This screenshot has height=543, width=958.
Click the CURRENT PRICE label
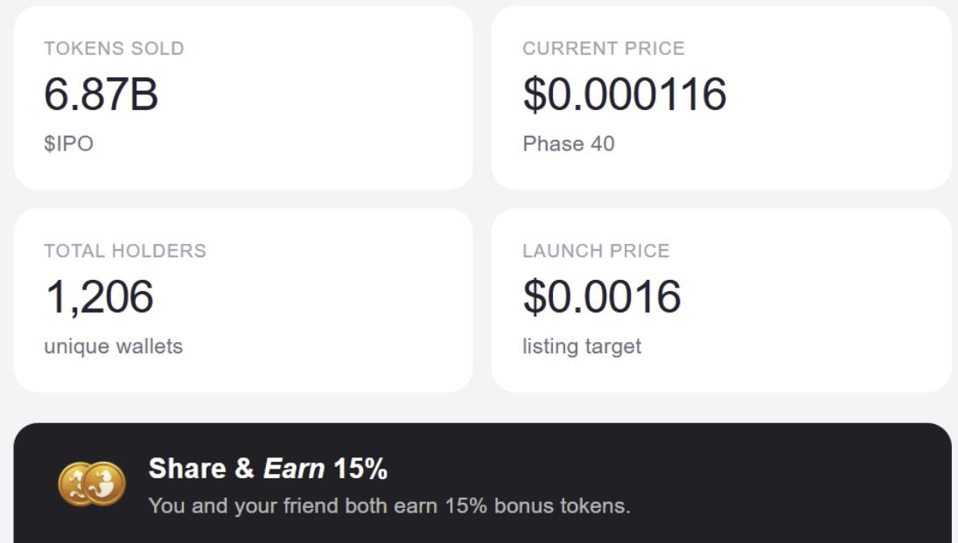pyautogui.click(x=603, y=49)
